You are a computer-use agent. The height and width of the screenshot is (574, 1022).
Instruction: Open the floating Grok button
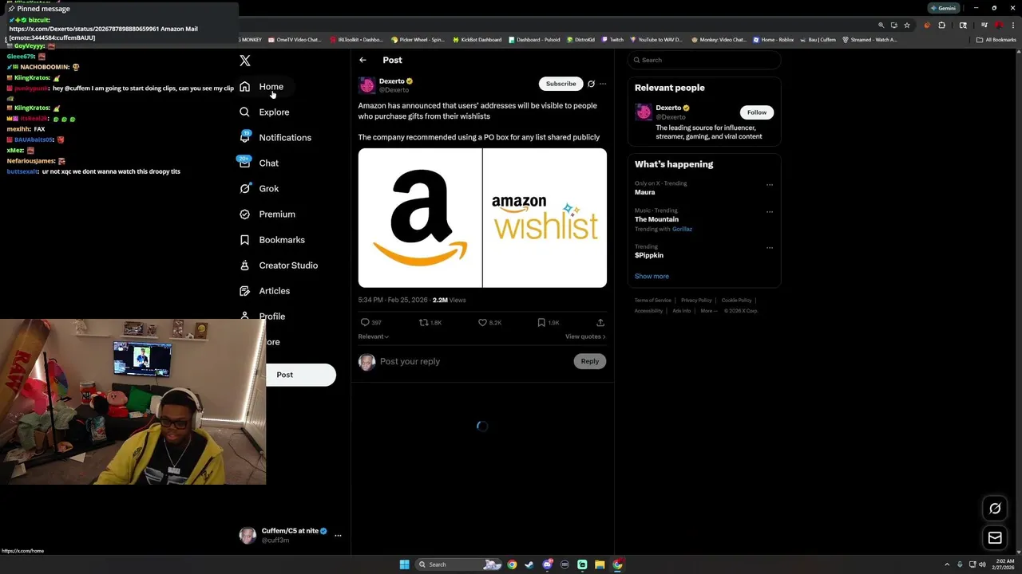pyautogui.click(x=995, y=509)
